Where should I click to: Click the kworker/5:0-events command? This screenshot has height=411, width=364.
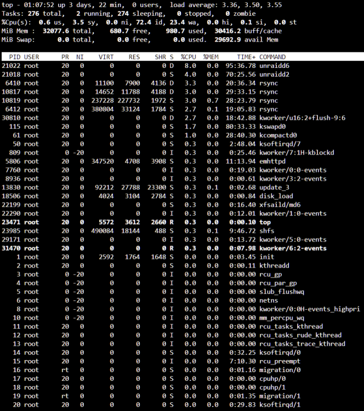[293, 239]
